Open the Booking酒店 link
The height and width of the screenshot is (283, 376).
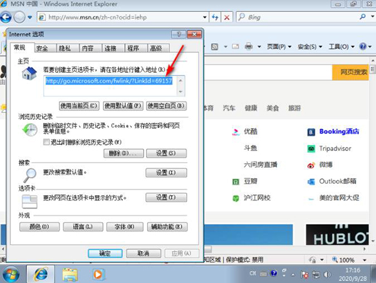339,132
